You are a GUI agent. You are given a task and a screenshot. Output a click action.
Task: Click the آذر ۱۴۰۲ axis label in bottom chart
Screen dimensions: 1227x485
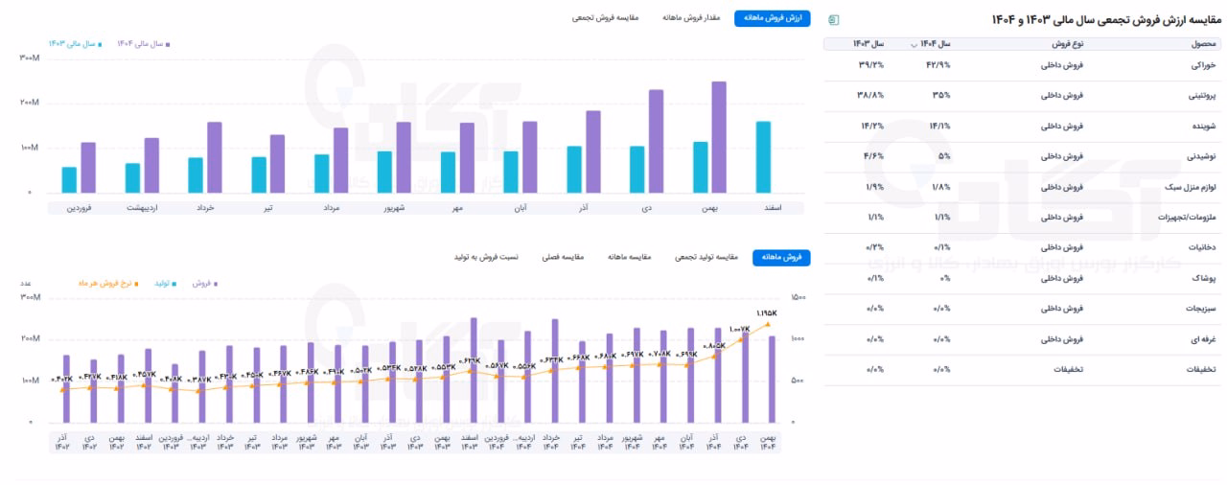pos(62,442)
